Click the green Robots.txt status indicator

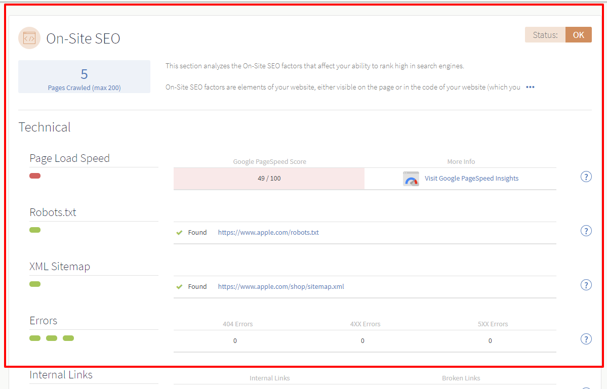click(35, 230)
